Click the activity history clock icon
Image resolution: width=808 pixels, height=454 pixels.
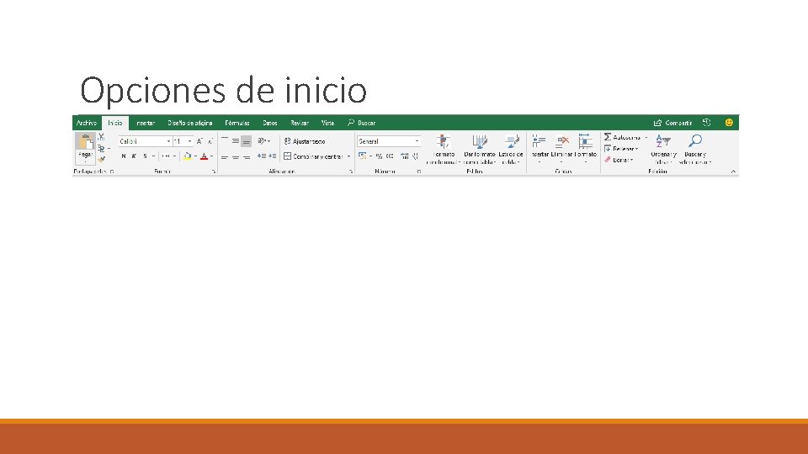tap(706, 123)
